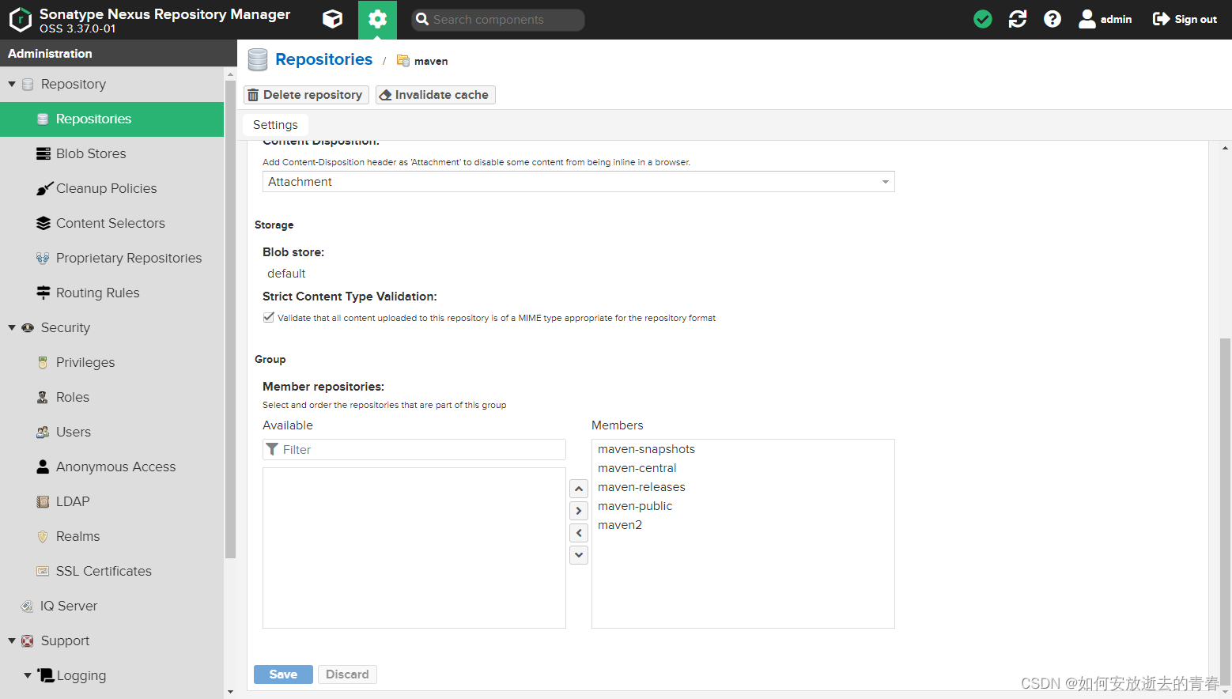Click the Users group icon
The width and height of the screenshot is (1232, 699).
[x=43, y=432]
